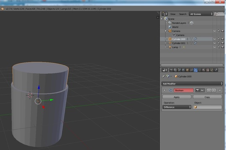Click the modifier wrench icon on Cylinder.001 row
This screenshot has height=150, width=226.
195,43
